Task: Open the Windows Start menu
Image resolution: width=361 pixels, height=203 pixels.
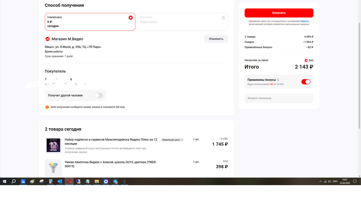Action: pyautogui.click(x=4, y=181)
